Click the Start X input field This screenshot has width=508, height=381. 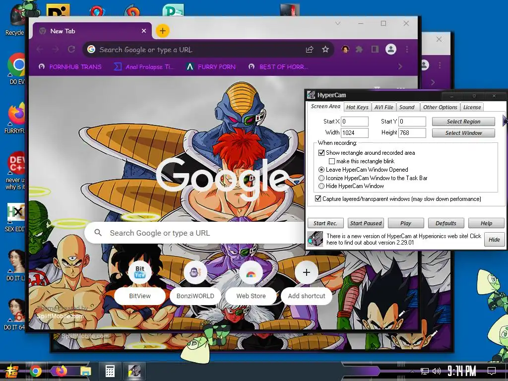pos(354,122)
